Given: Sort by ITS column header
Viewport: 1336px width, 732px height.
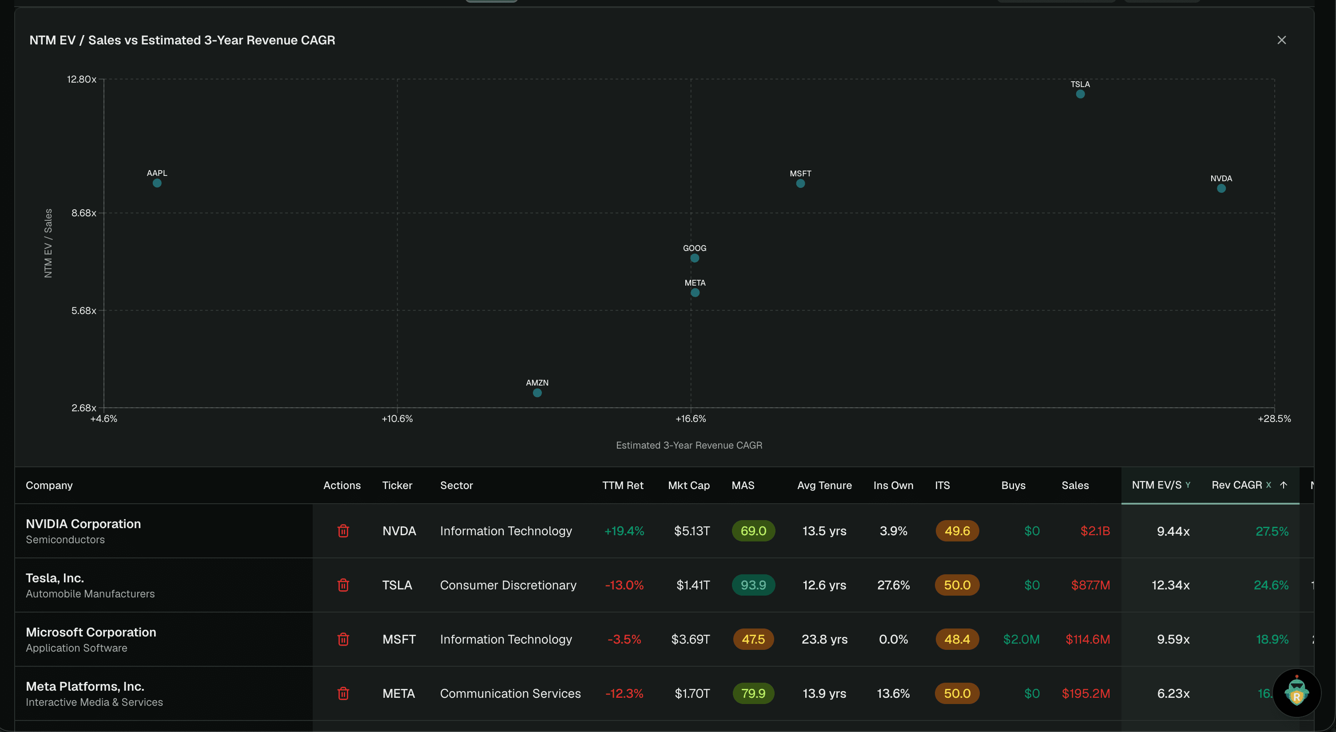Looking at the screenshot, I should (x=942, y=485).
